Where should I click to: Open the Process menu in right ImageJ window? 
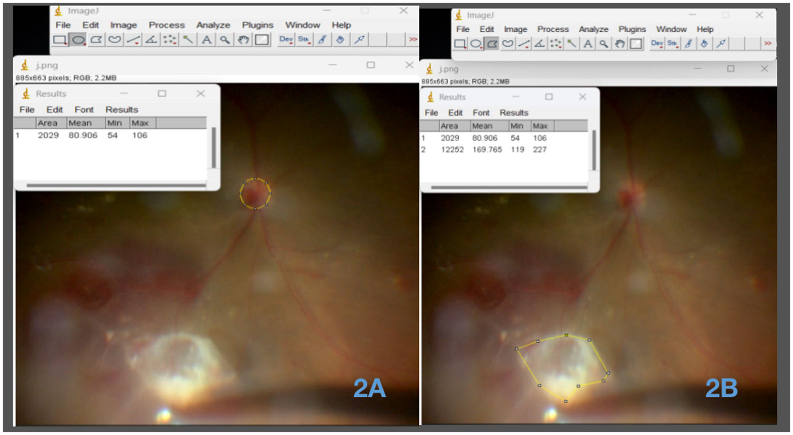(x=553, y=29)
